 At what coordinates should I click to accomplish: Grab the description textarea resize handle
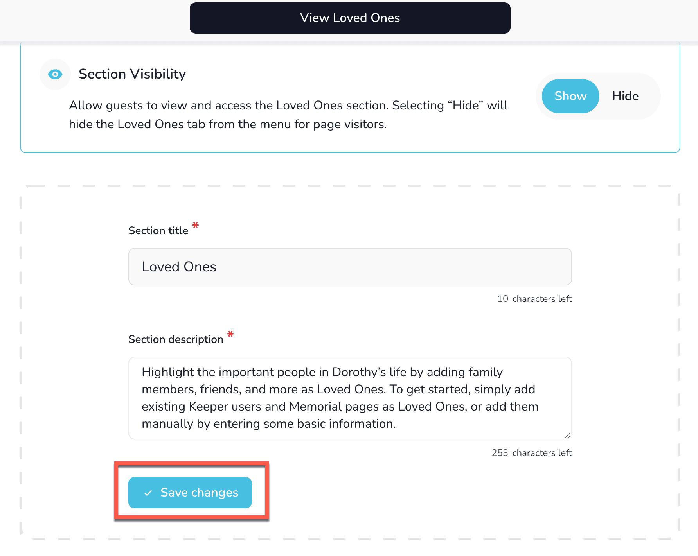click(567, 435)
